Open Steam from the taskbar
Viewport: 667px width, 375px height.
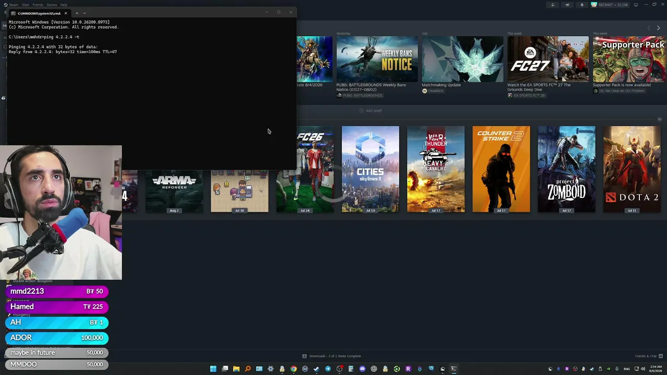coord(316,369)
